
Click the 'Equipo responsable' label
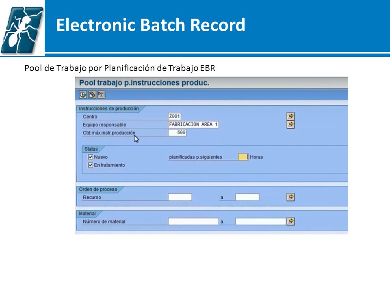pos(104,125)
